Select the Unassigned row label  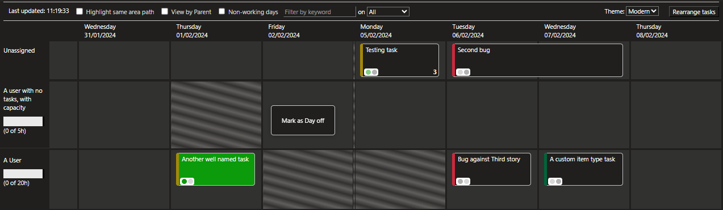point(19,50)
